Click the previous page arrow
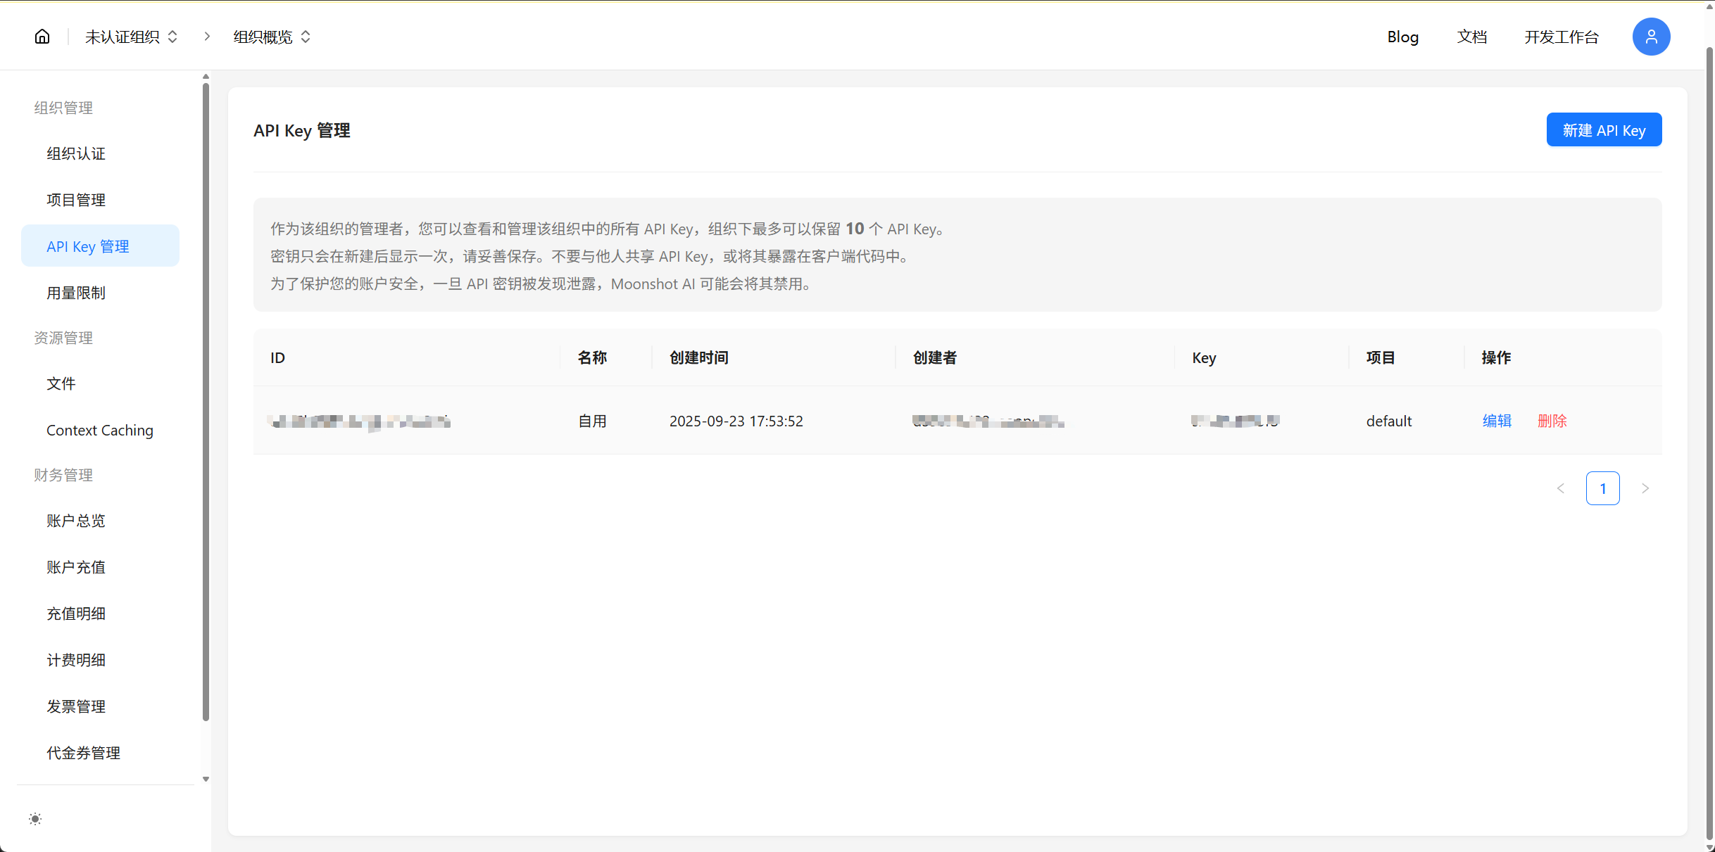The image size is (1715, 852). (1561, 488)
